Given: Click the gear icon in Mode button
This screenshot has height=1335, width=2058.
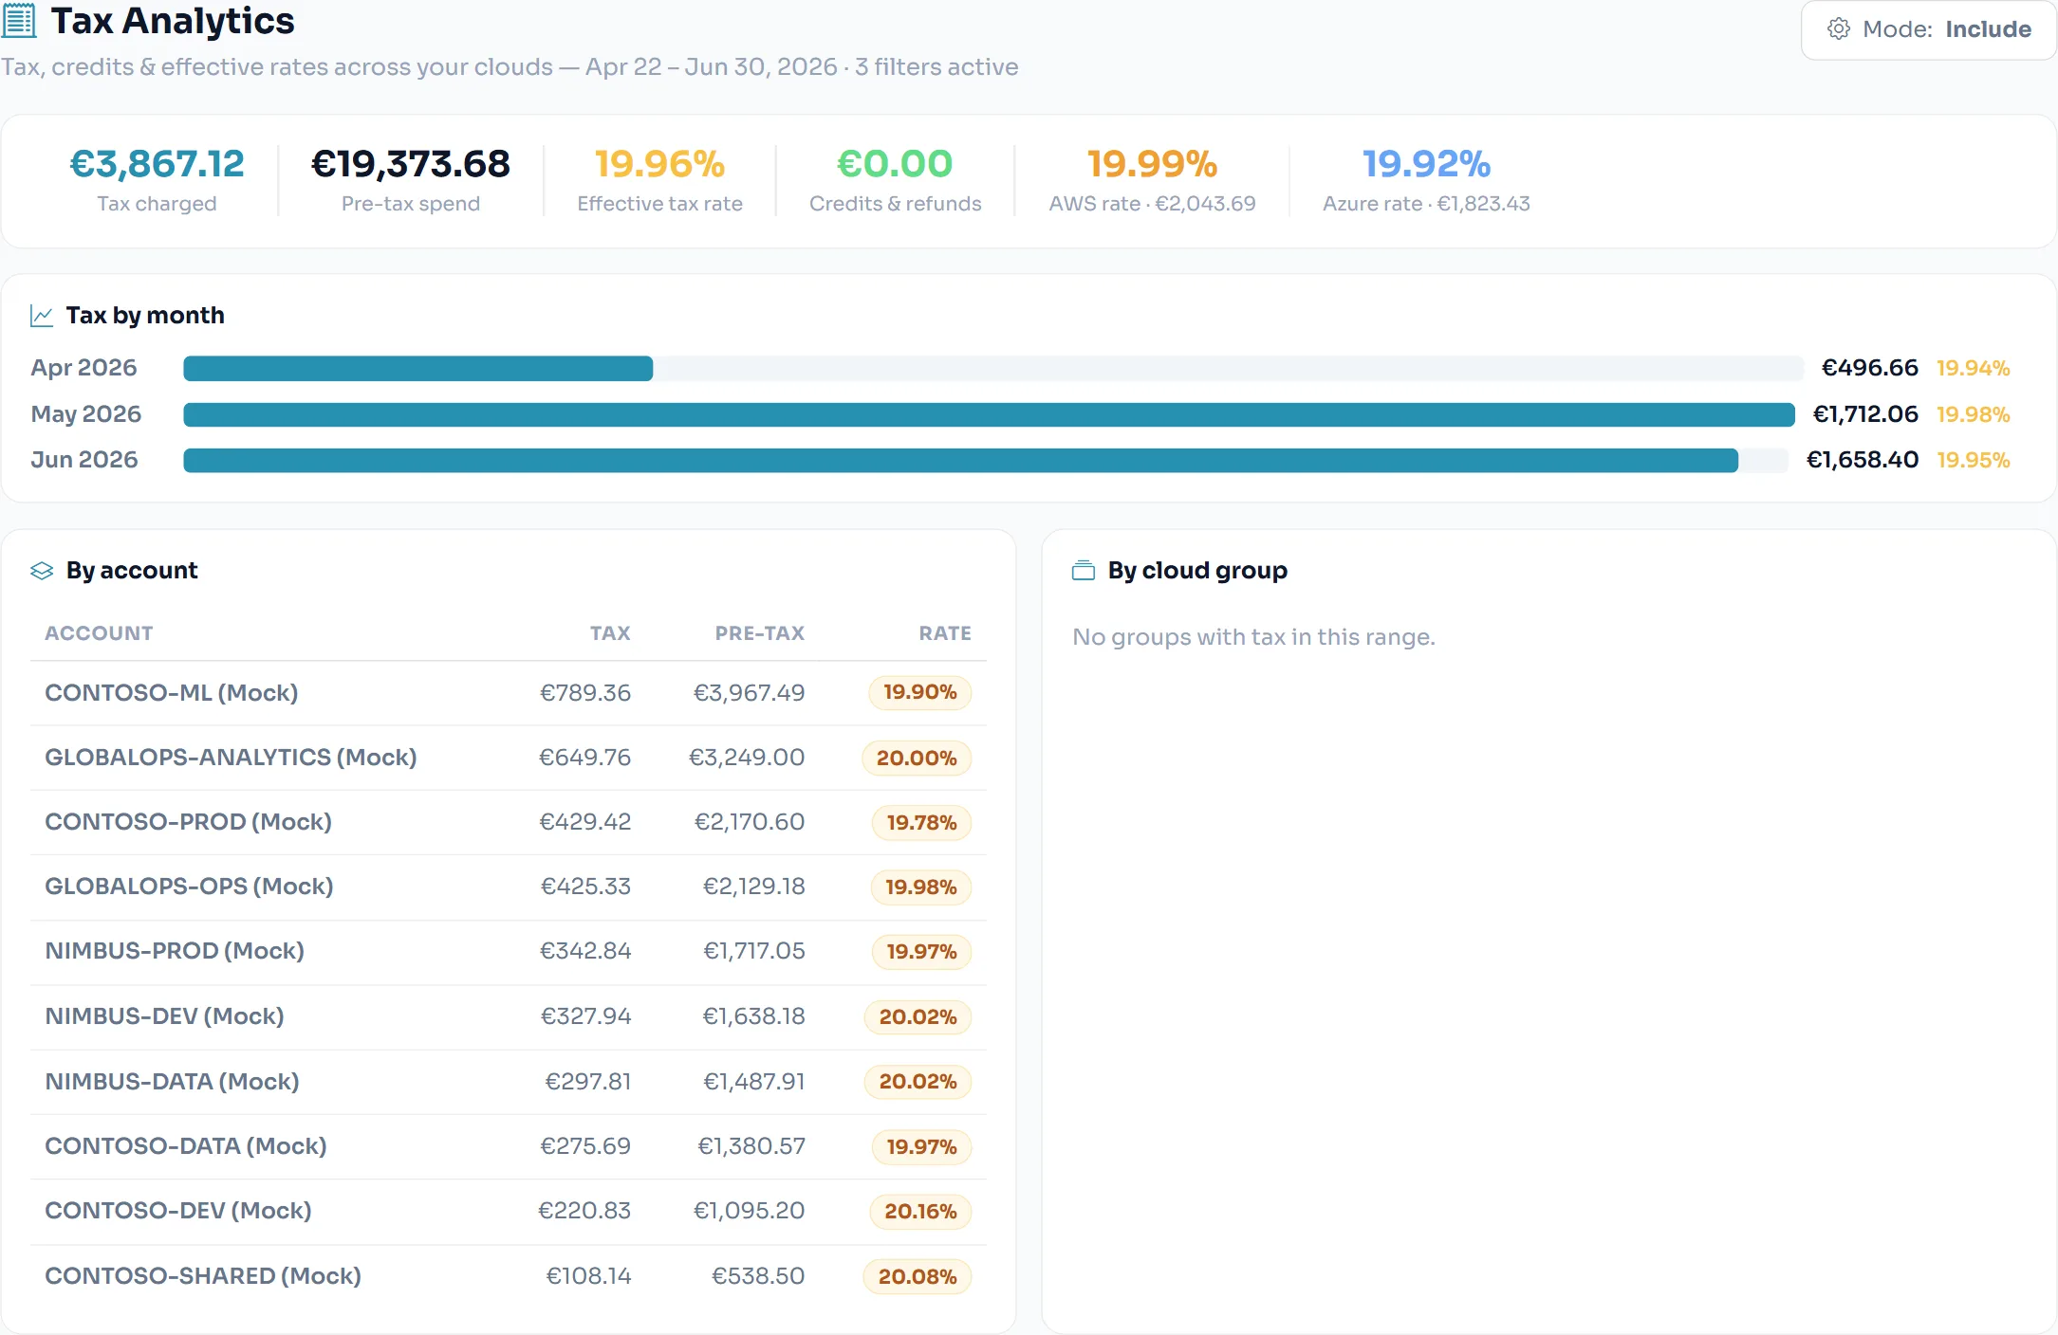Looking at the screenshot, I should pyautogui.click(x=1838, y=29).
